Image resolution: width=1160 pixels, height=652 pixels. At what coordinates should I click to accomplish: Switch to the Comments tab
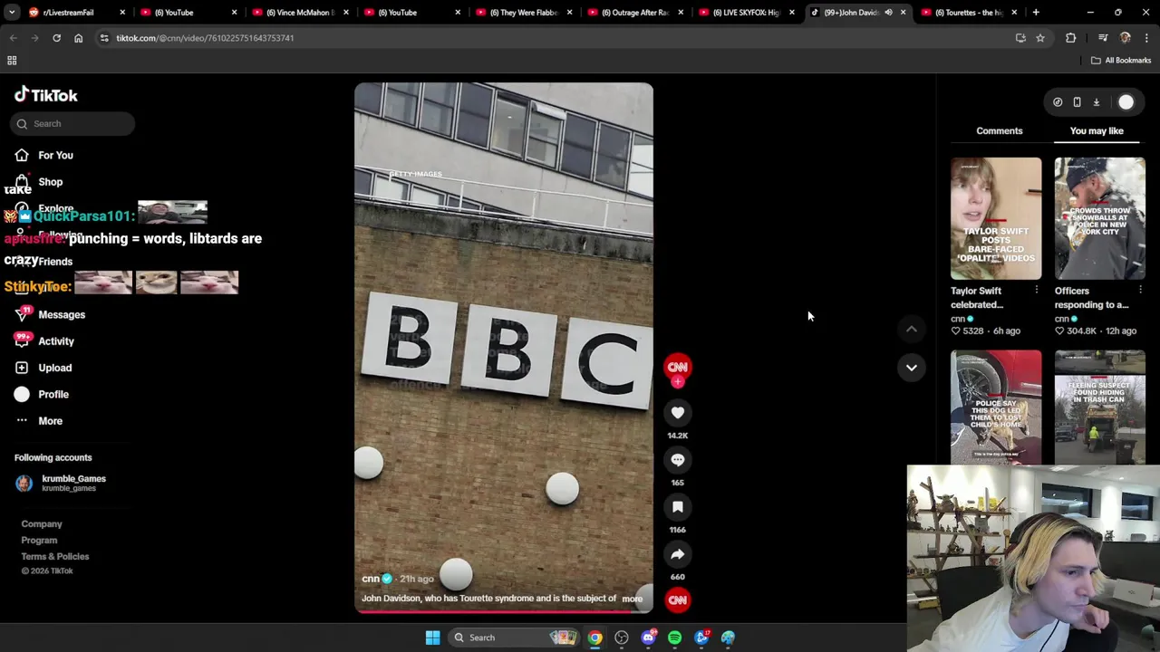point(999,130)
